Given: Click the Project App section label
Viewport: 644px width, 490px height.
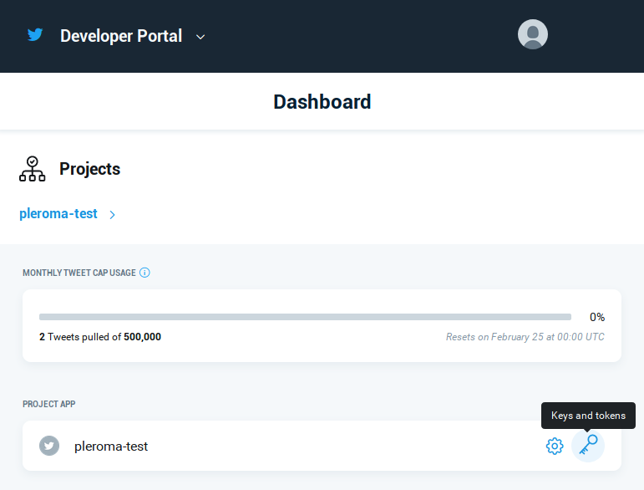Looking at the screenshot, I should 49,404.
